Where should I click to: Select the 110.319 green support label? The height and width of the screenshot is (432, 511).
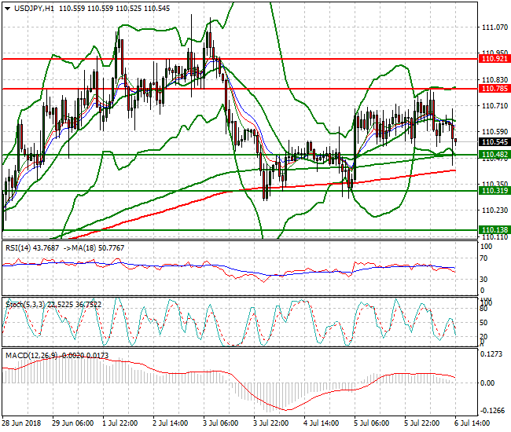494,191
